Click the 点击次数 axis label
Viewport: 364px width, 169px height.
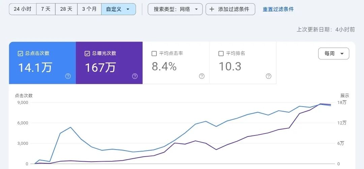[x=24, y=96]
